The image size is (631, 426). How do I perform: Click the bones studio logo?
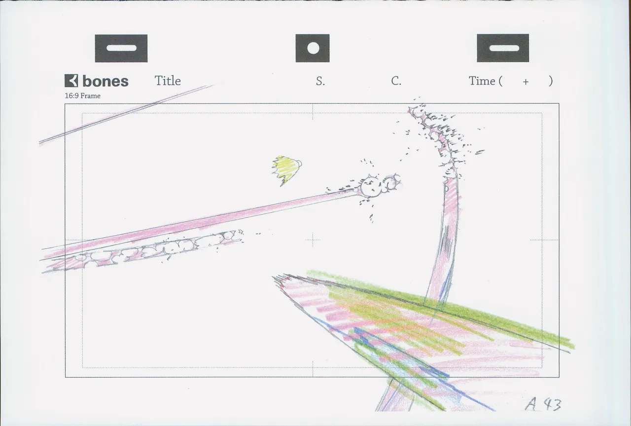click(x=97, y=81)
